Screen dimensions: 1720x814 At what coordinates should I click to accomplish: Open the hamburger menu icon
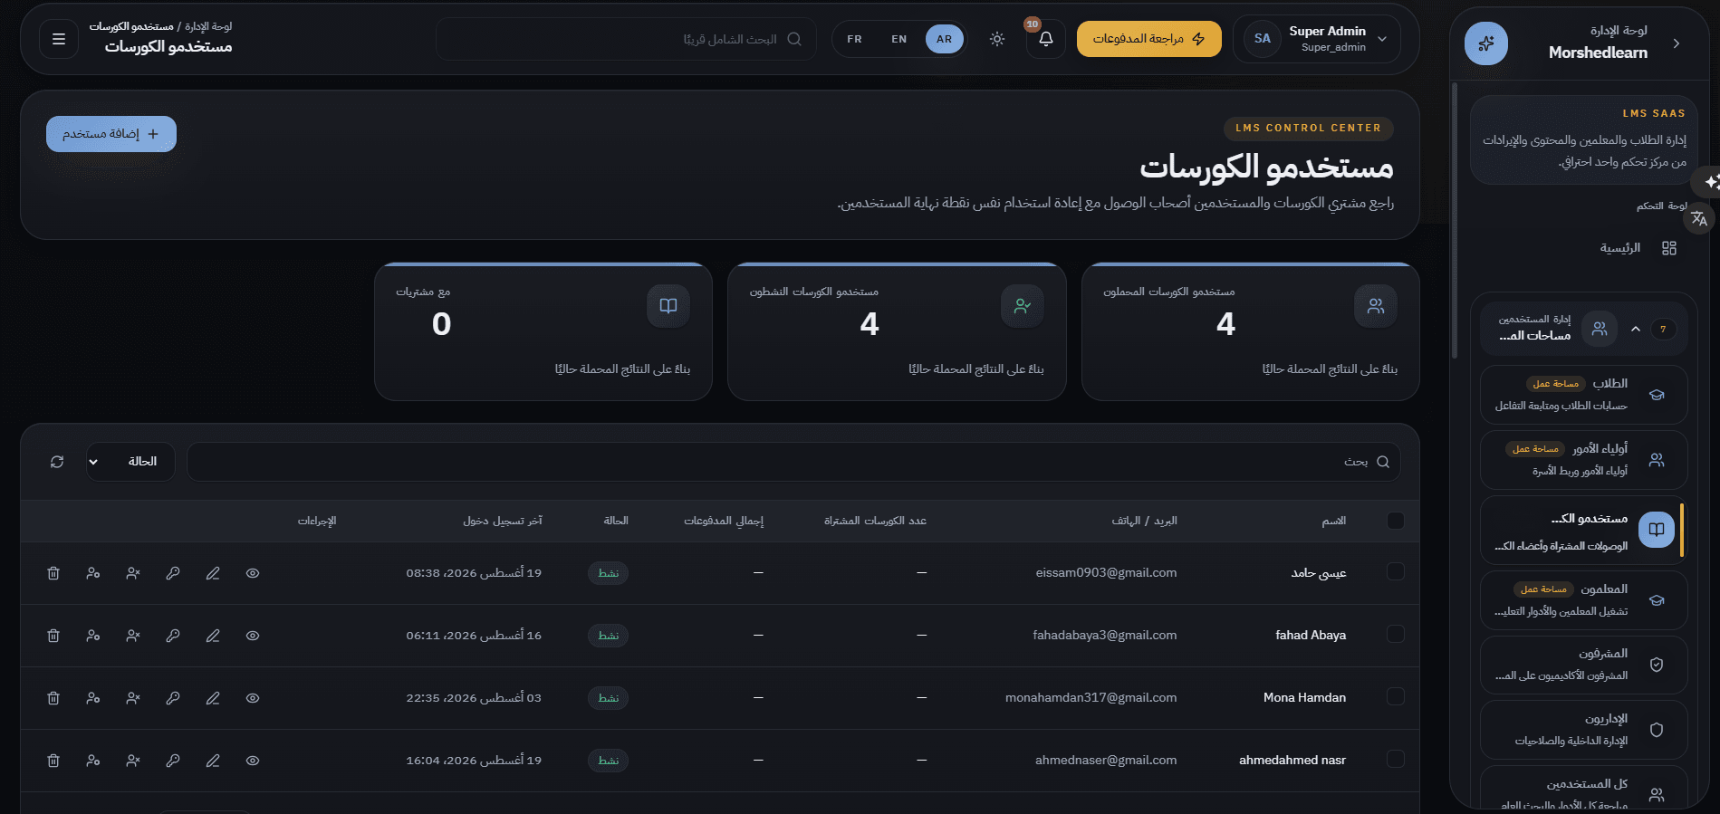(59, 39)
